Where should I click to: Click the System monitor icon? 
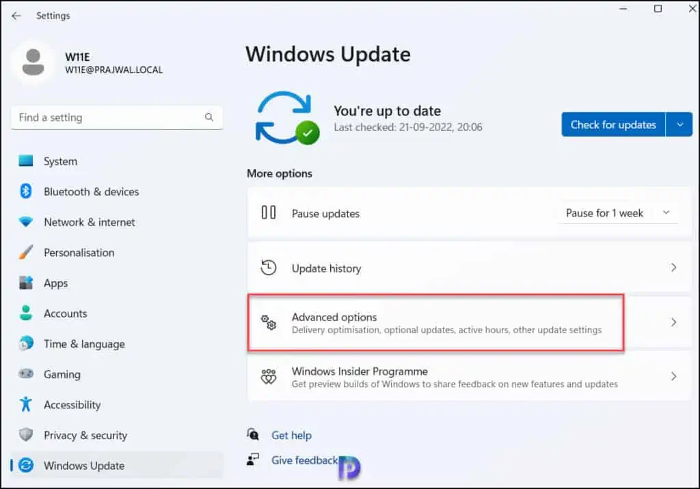tap(26, 160)
